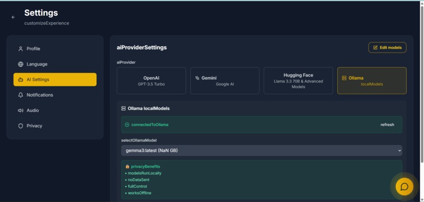Click the Audio speaker icon
Viewport: 424px width, 202px height.
coord(21,110)
